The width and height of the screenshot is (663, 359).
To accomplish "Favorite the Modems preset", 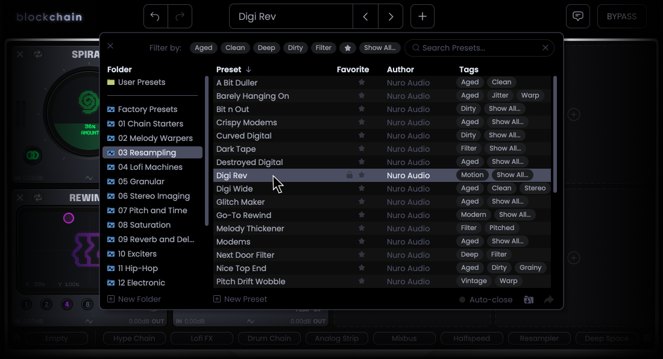I will tap(362, 241).
